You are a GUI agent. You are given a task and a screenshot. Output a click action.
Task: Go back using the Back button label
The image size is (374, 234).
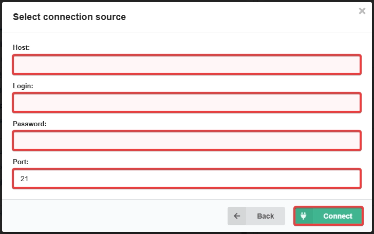266,216
